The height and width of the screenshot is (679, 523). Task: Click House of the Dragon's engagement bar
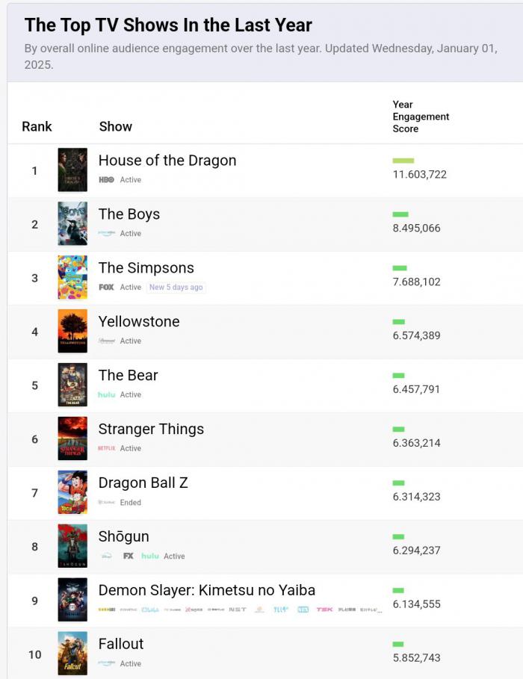(403, 161)
